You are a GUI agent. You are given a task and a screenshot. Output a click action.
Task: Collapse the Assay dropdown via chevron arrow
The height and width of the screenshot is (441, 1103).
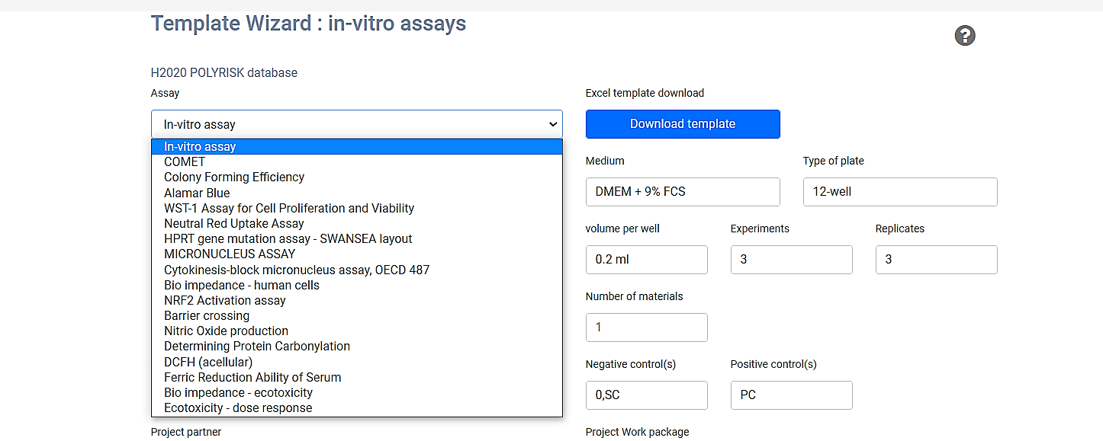click(x=553, y=124)
